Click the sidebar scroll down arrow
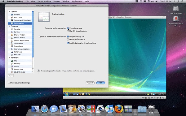The image size is (186, 116). pyautogui.click(x=33, y=72)
